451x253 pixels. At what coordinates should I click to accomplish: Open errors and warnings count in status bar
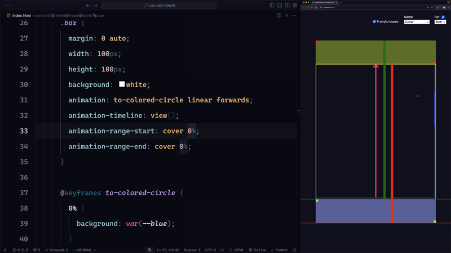click(20, 250)
